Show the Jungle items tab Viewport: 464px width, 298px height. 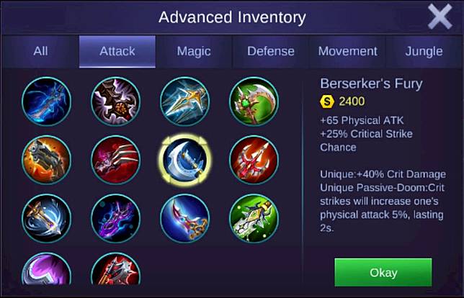pos(424,51)
